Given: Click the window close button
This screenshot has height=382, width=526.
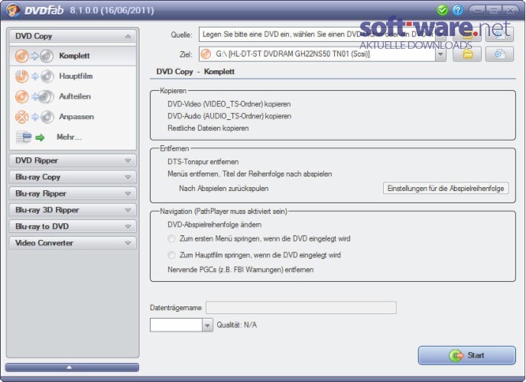Looking at the screenshot, I should click(510, 11).
